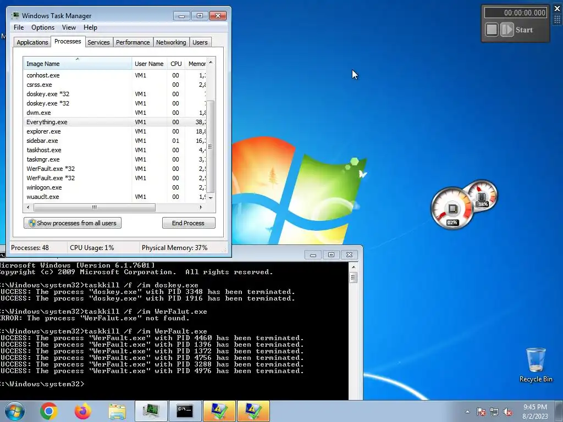Open Windows Explorer folder taskbar icon
This screenshot has height=422, width=563.
click(117, 412)
